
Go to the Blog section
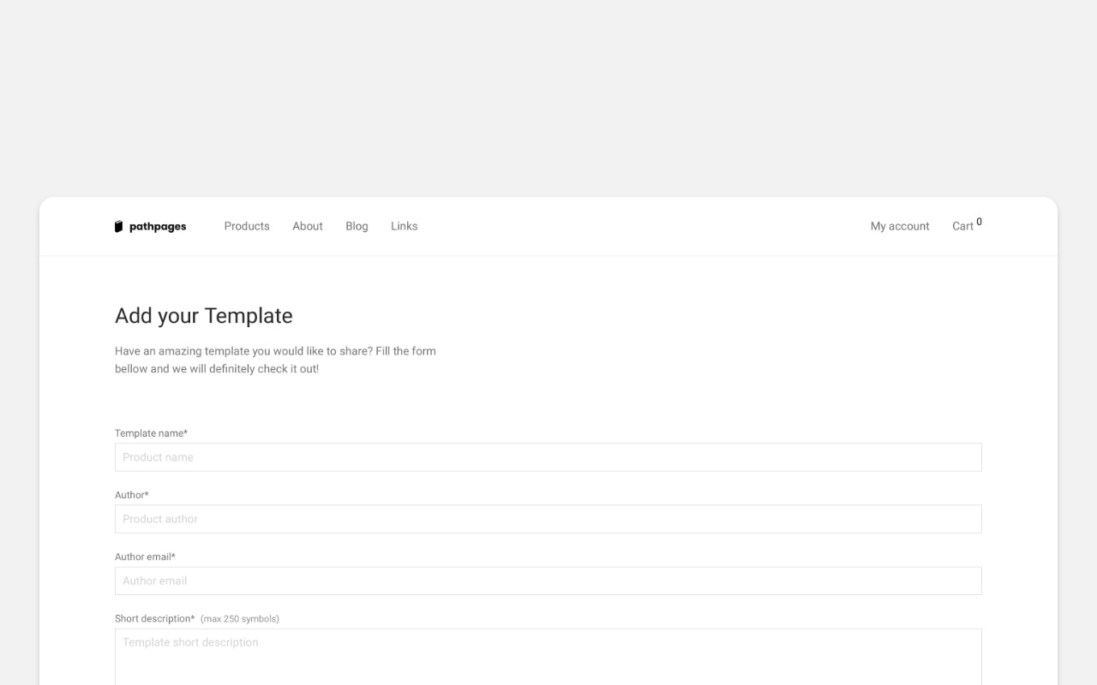click(x=357, y=226)
